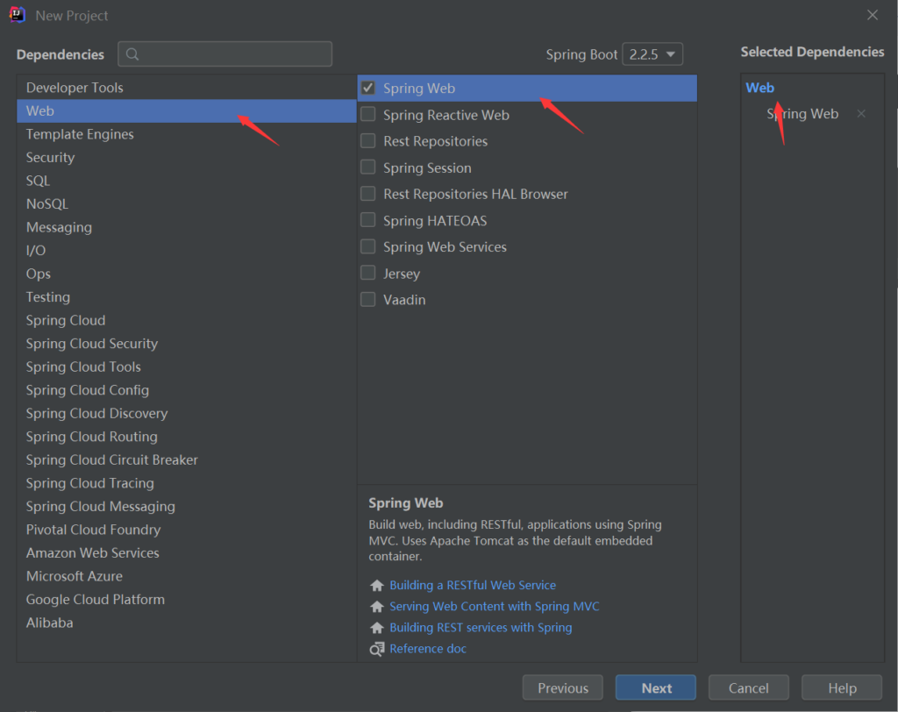Open the Spring Cloud Discovery category

187,414
